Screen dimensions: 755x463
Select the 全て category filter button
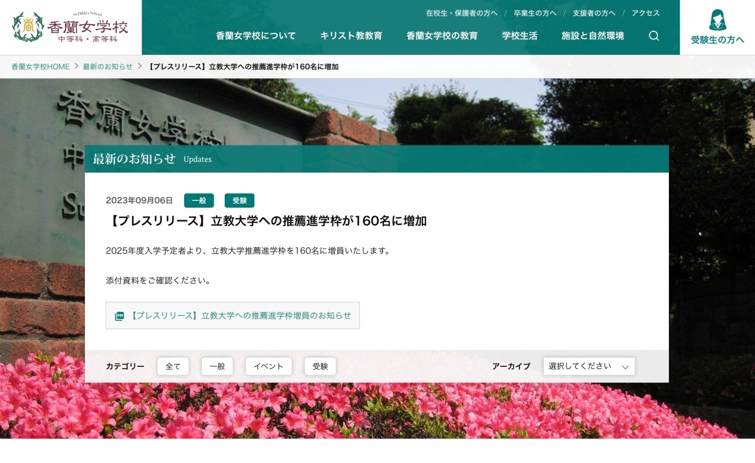[173, 366]
